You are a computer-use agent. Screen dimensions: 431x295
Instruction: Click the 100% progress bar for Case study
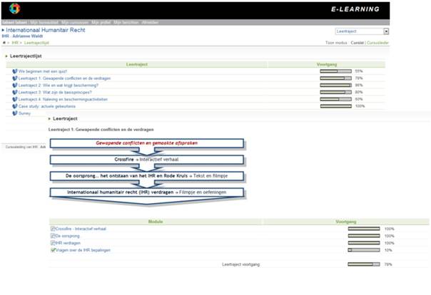pyautogui.click(x=335, y=106)
